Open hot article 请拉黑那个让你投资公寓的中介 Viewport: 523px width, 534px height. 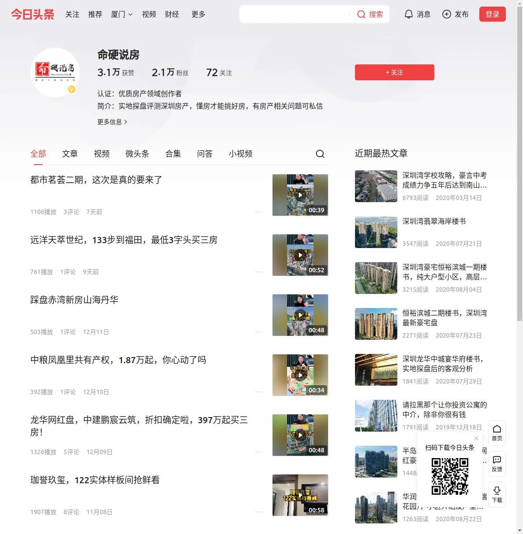coord(445,410)
